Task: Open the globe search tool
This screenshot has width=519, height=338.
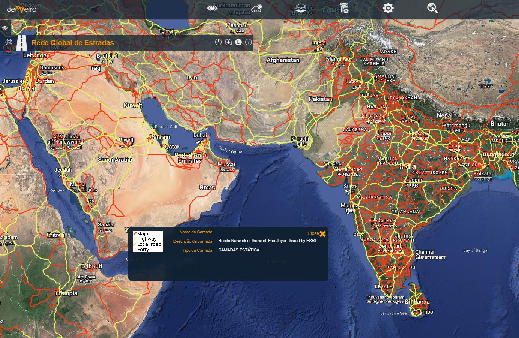Action: point(432,8)
